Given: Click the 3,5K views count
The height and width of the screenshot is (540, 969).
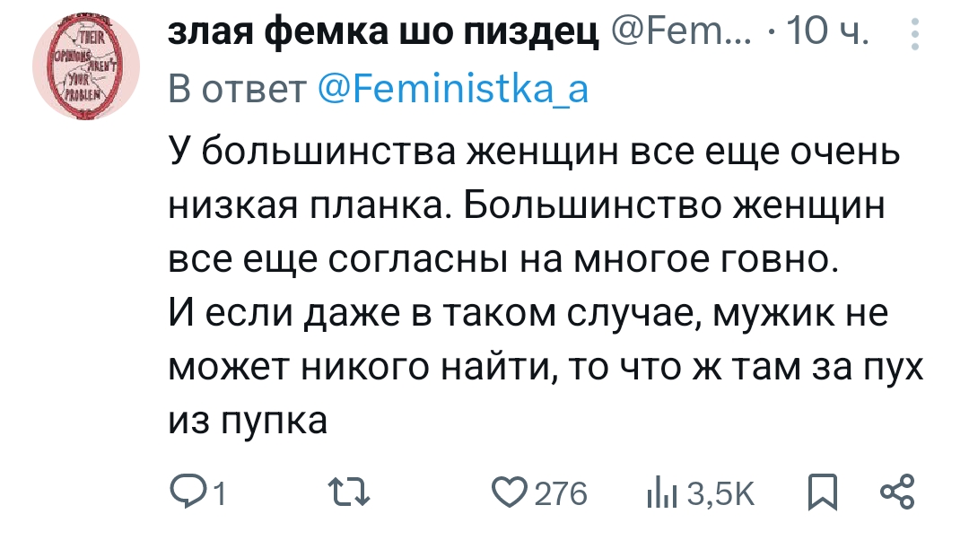Looking at the screenshot, I should [721, 494].
